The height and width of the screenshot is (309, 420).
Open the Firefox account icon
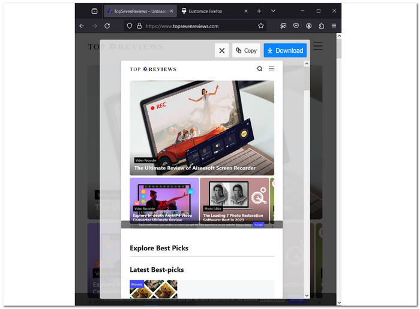tap(309, 26)
